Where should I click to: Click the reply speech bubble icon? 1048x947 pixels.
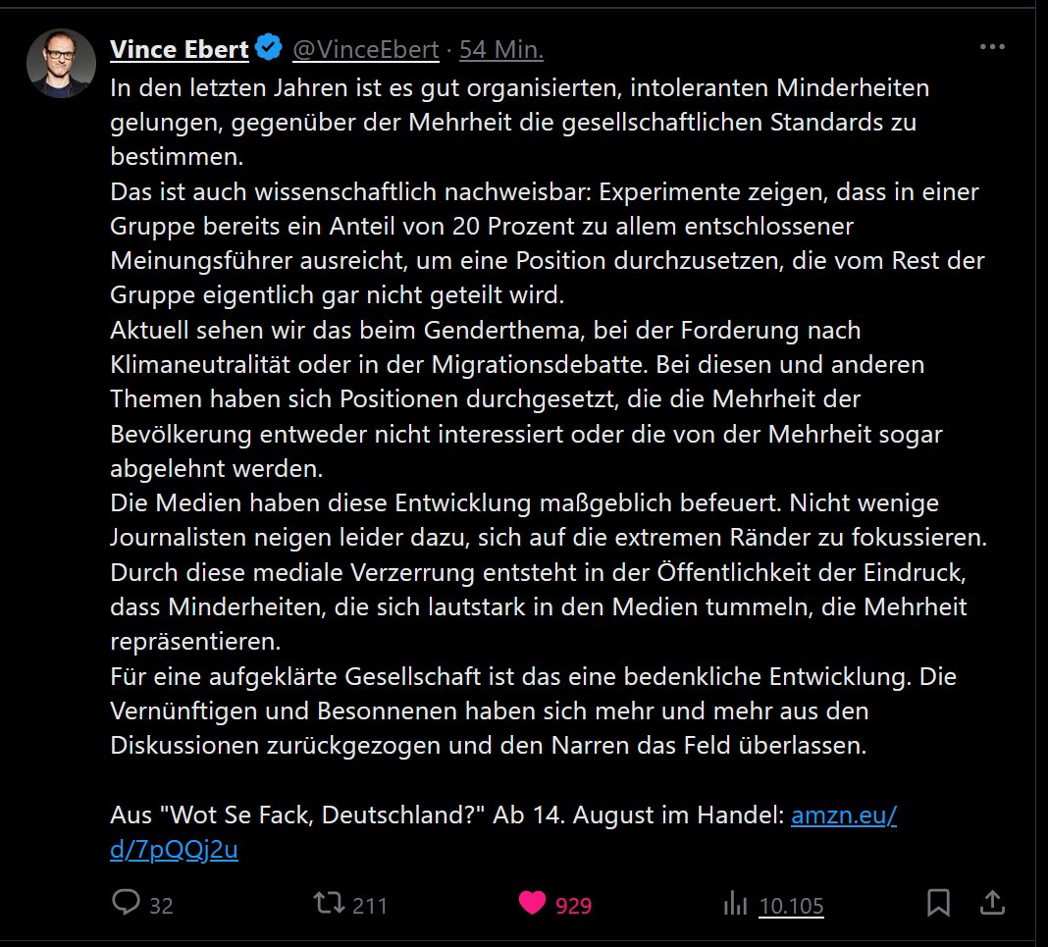coord(127,904)
